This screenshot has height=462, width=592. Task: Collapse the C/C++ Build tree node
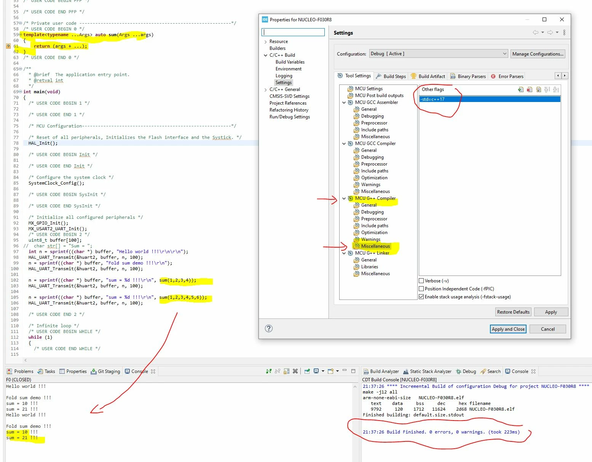tap(265, 55)
